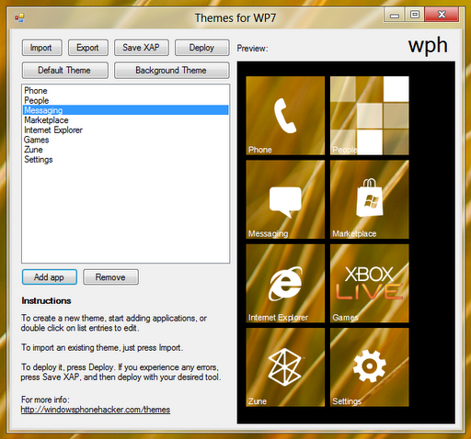
Task: Select Zune in the app list
Action: 125,150
